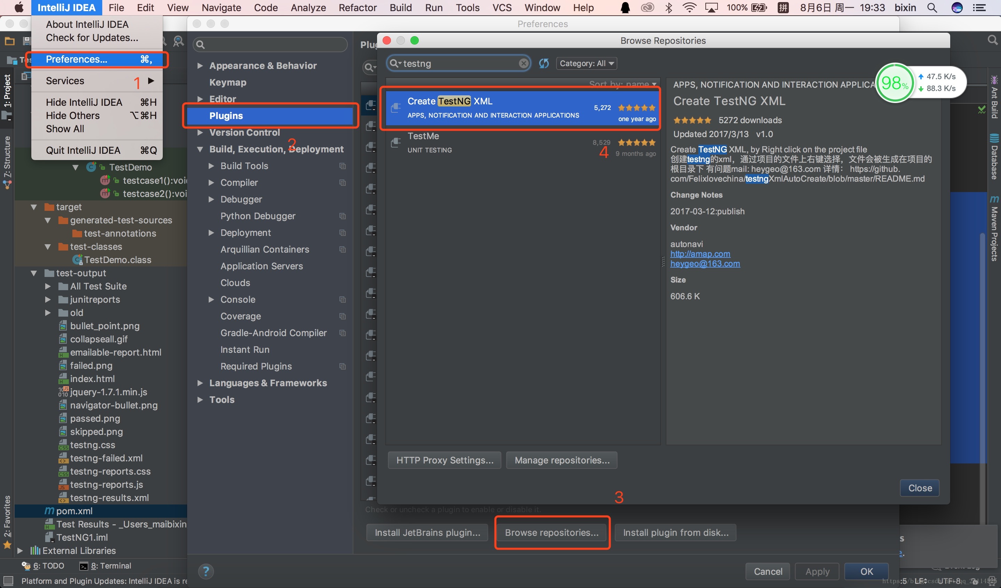Open the Apple menu
1001x588 pixels.
tap(18, 8)
